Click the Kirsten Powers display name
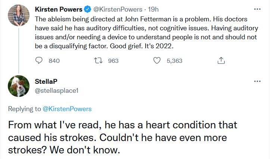This screenshot has width=270, height=159. tap(58, 9)
